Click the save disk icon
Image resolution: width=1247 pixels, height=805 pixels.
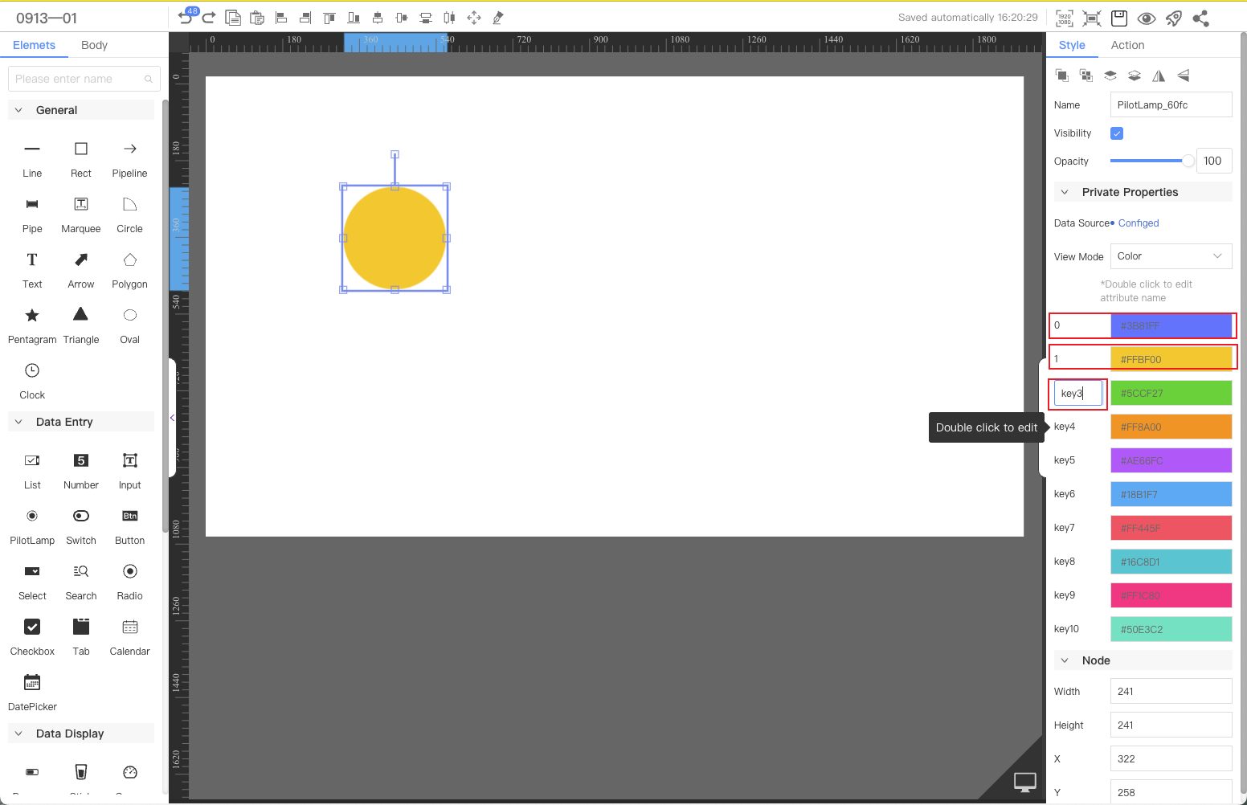click(1119, 18)
